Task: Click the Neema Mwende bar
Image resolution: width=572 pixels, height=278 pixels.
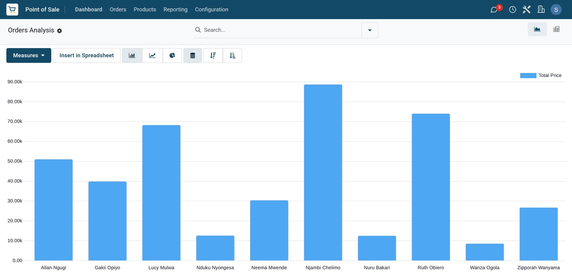Action: [269, 230]
